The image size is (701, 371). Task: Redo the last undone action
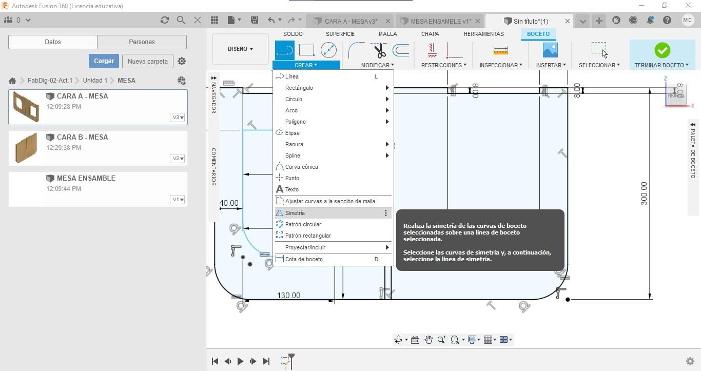click(291, 20)
